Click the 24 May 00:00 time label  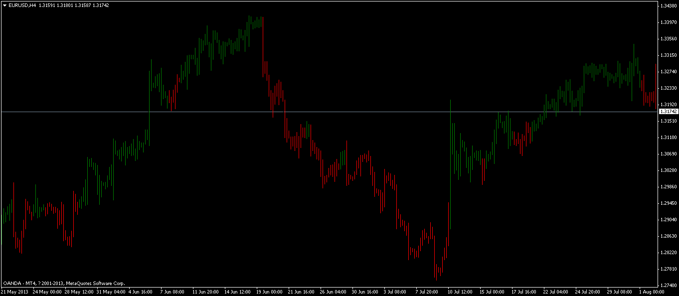click(x=47, y=292)
